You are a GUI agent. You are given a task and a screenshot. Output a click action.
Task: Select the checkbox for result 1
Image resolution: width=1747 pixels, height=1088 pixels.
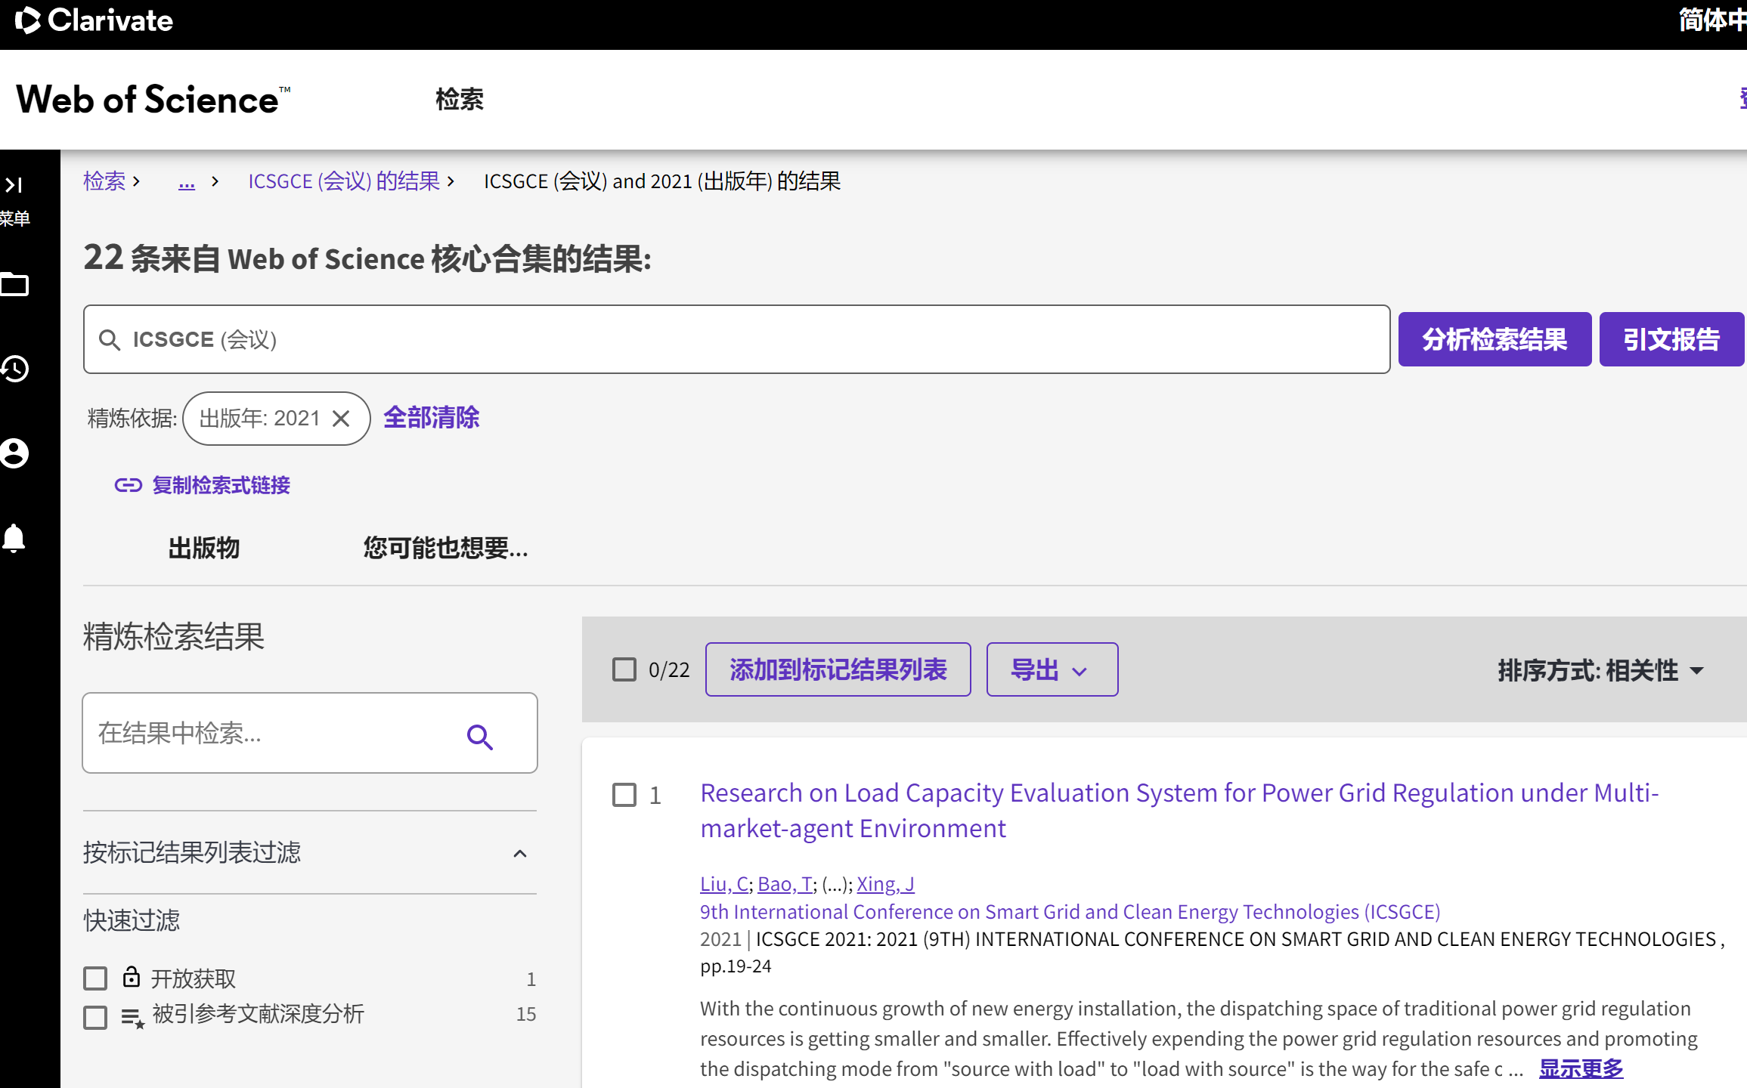coord(624,795)
